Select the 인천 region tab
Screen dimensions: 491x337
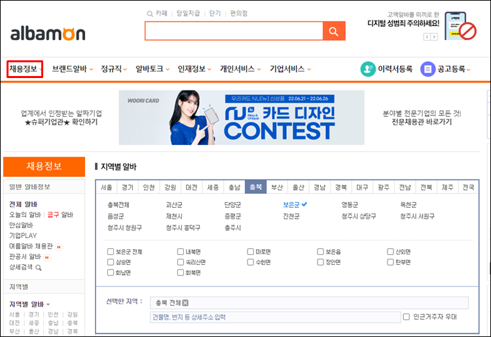(x=149, y=187)
